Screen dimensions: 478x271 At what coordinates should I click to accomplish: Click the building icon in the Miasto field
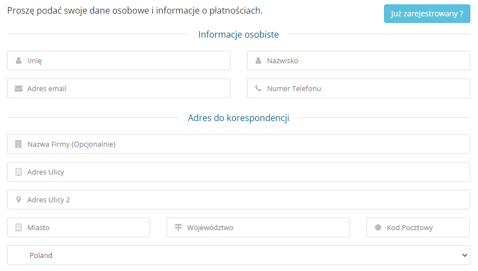click(19, 227)
